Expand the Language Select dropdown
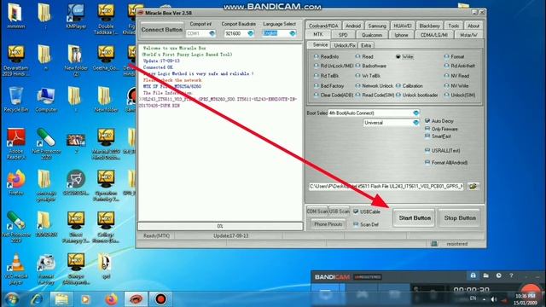The image size is (546, 307). point(293,33)
